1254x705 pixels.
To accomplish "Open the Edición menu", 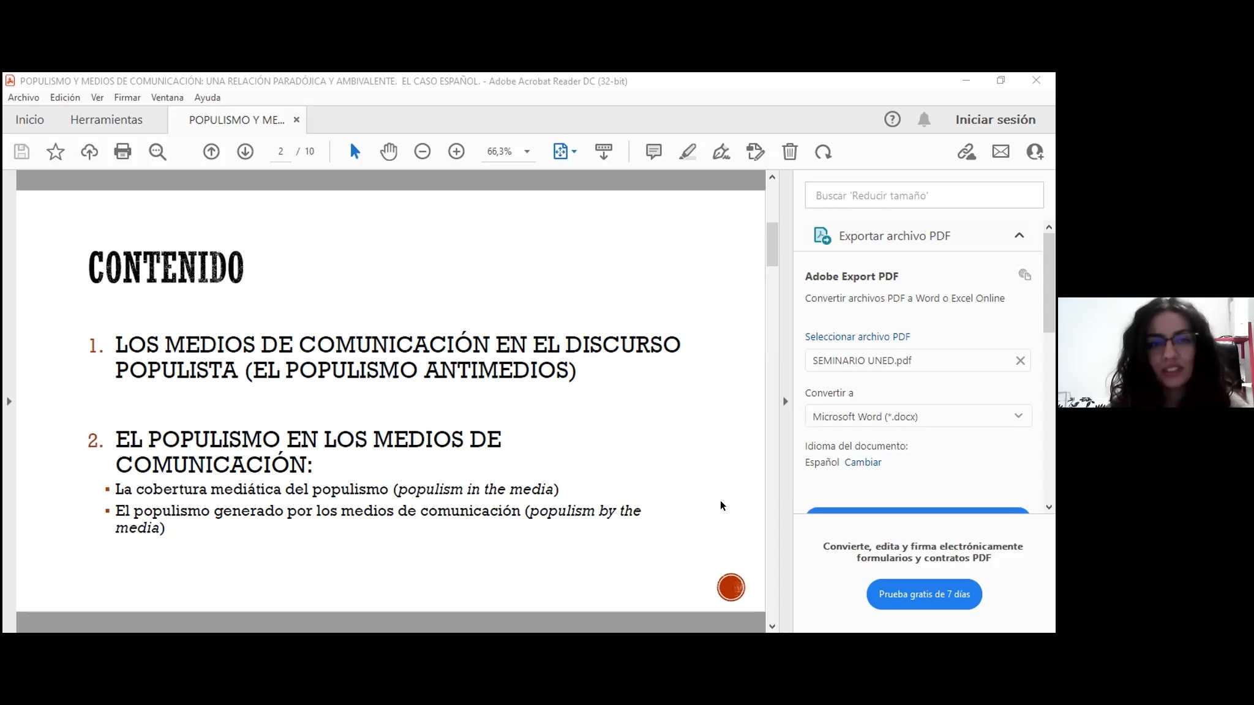I will tap(65, 97).
